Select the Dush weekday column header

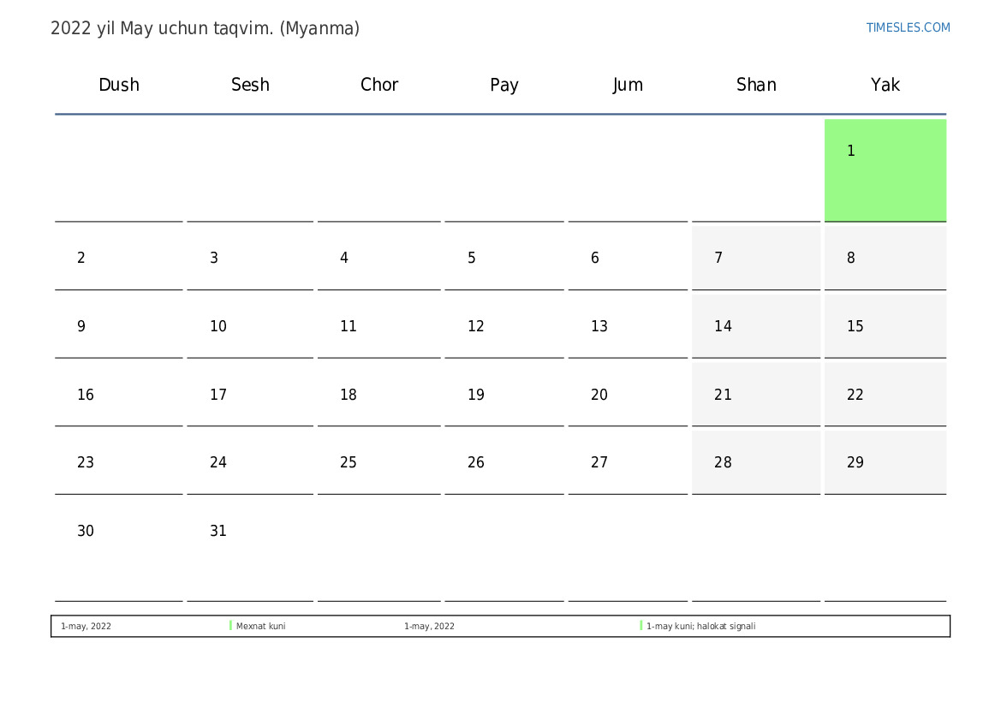coord(119,85)
